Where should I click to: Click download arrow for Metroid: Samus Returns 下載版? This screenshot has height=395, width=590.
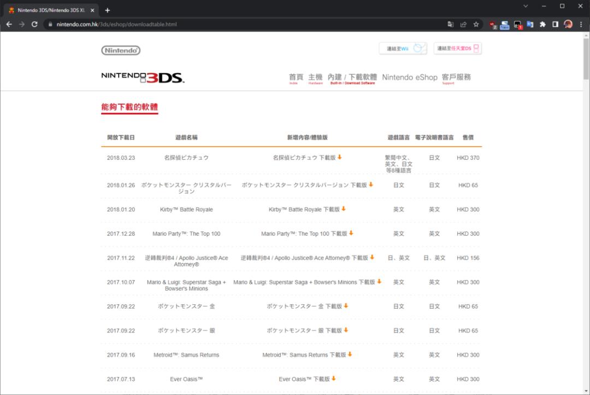coord(350,355)
